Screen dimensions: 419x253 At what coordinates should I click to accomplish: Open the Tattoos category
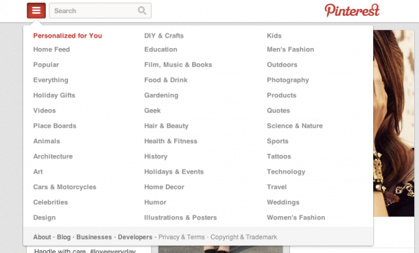coord(279,156)
